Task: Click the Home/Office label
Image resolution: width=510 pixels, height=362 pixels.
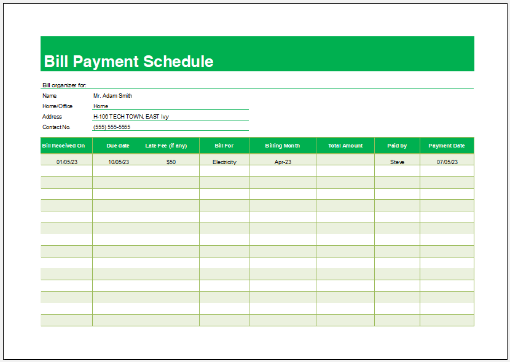Action: (x=57, y=106)
